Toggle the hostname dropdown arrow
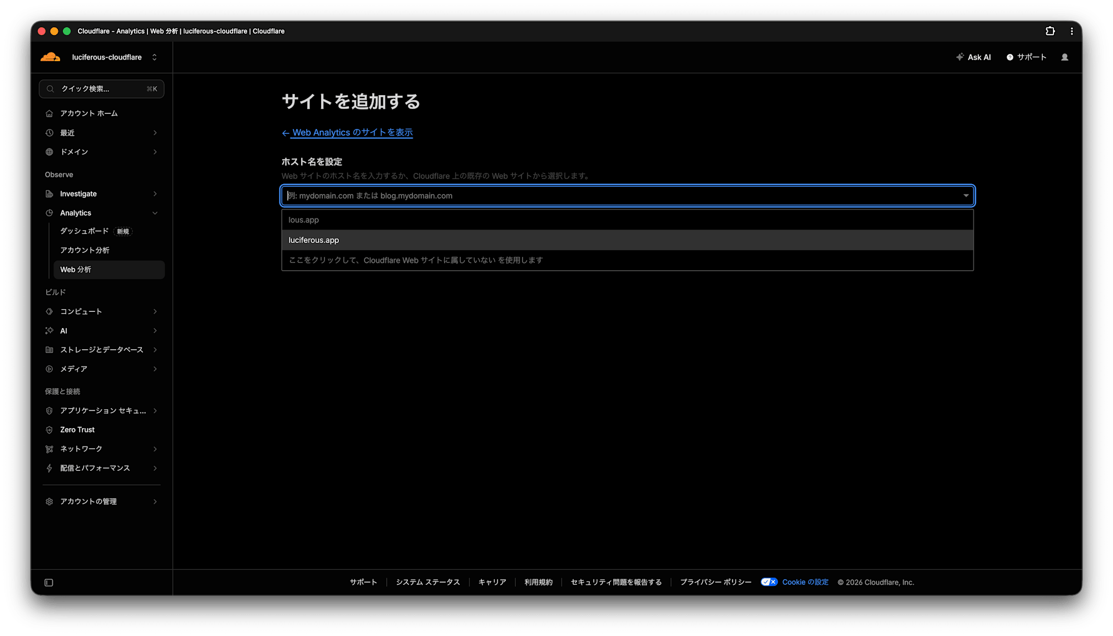This screenshot has width=1113, height=636. point(966,196)
